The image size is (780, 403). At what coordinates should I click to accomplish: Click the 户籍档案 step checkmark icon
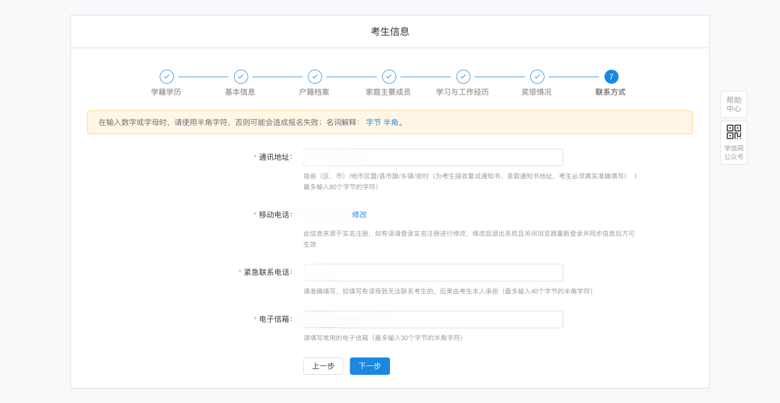click(x=315, y=77)
